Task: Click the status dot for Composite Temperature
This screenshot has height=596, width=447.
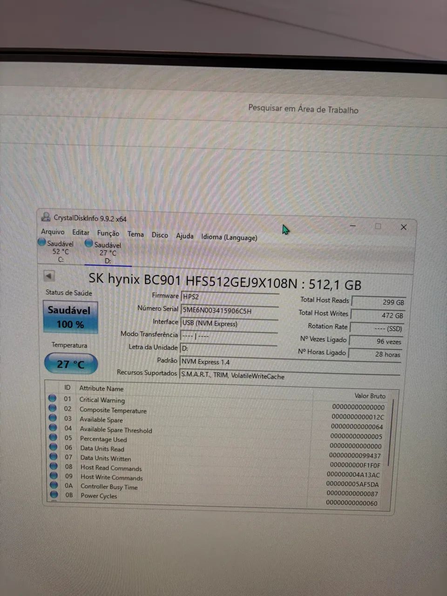Action: coord(53,408)
